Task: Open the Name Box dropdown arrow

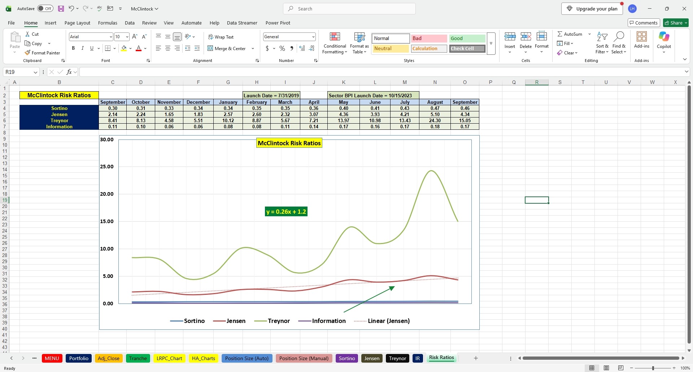Action: tap(35, 72)
